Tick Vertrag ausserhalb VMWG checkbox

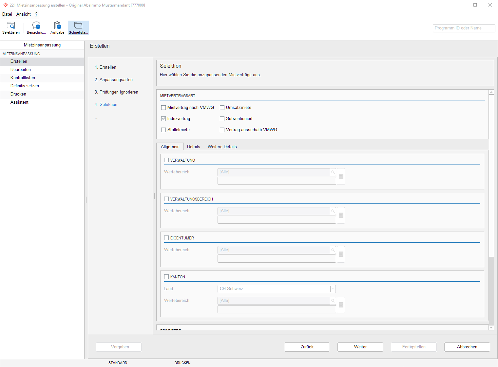coord(222,130)
